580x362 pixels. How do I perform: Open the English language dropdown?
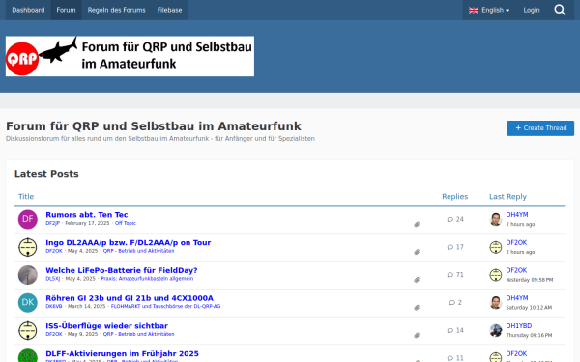click(489, 10)
